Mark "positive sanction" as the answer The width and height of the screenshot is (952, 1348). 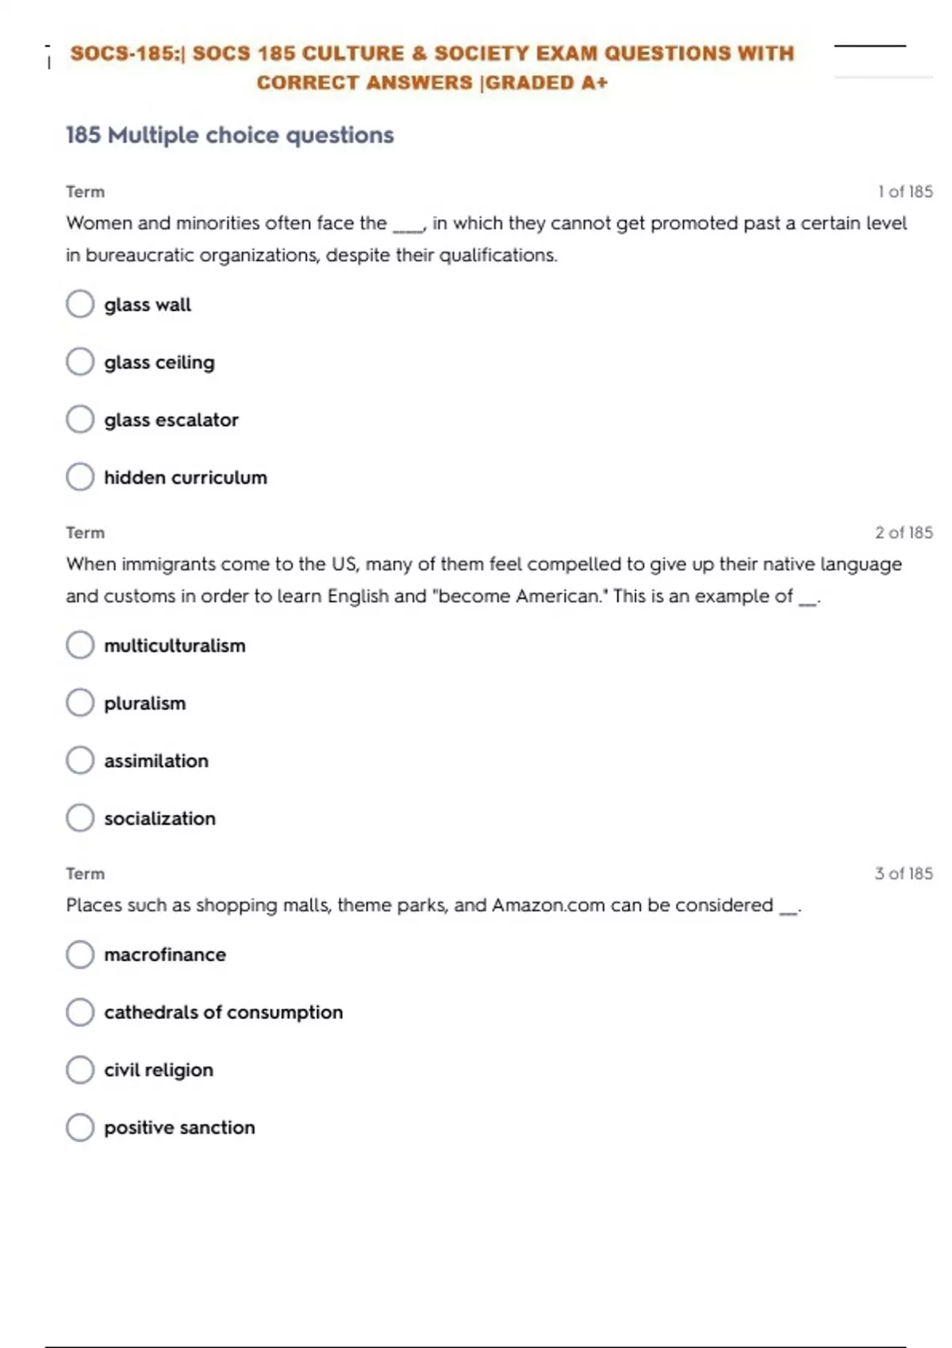pyautogui.click(x=80, y=1128)
